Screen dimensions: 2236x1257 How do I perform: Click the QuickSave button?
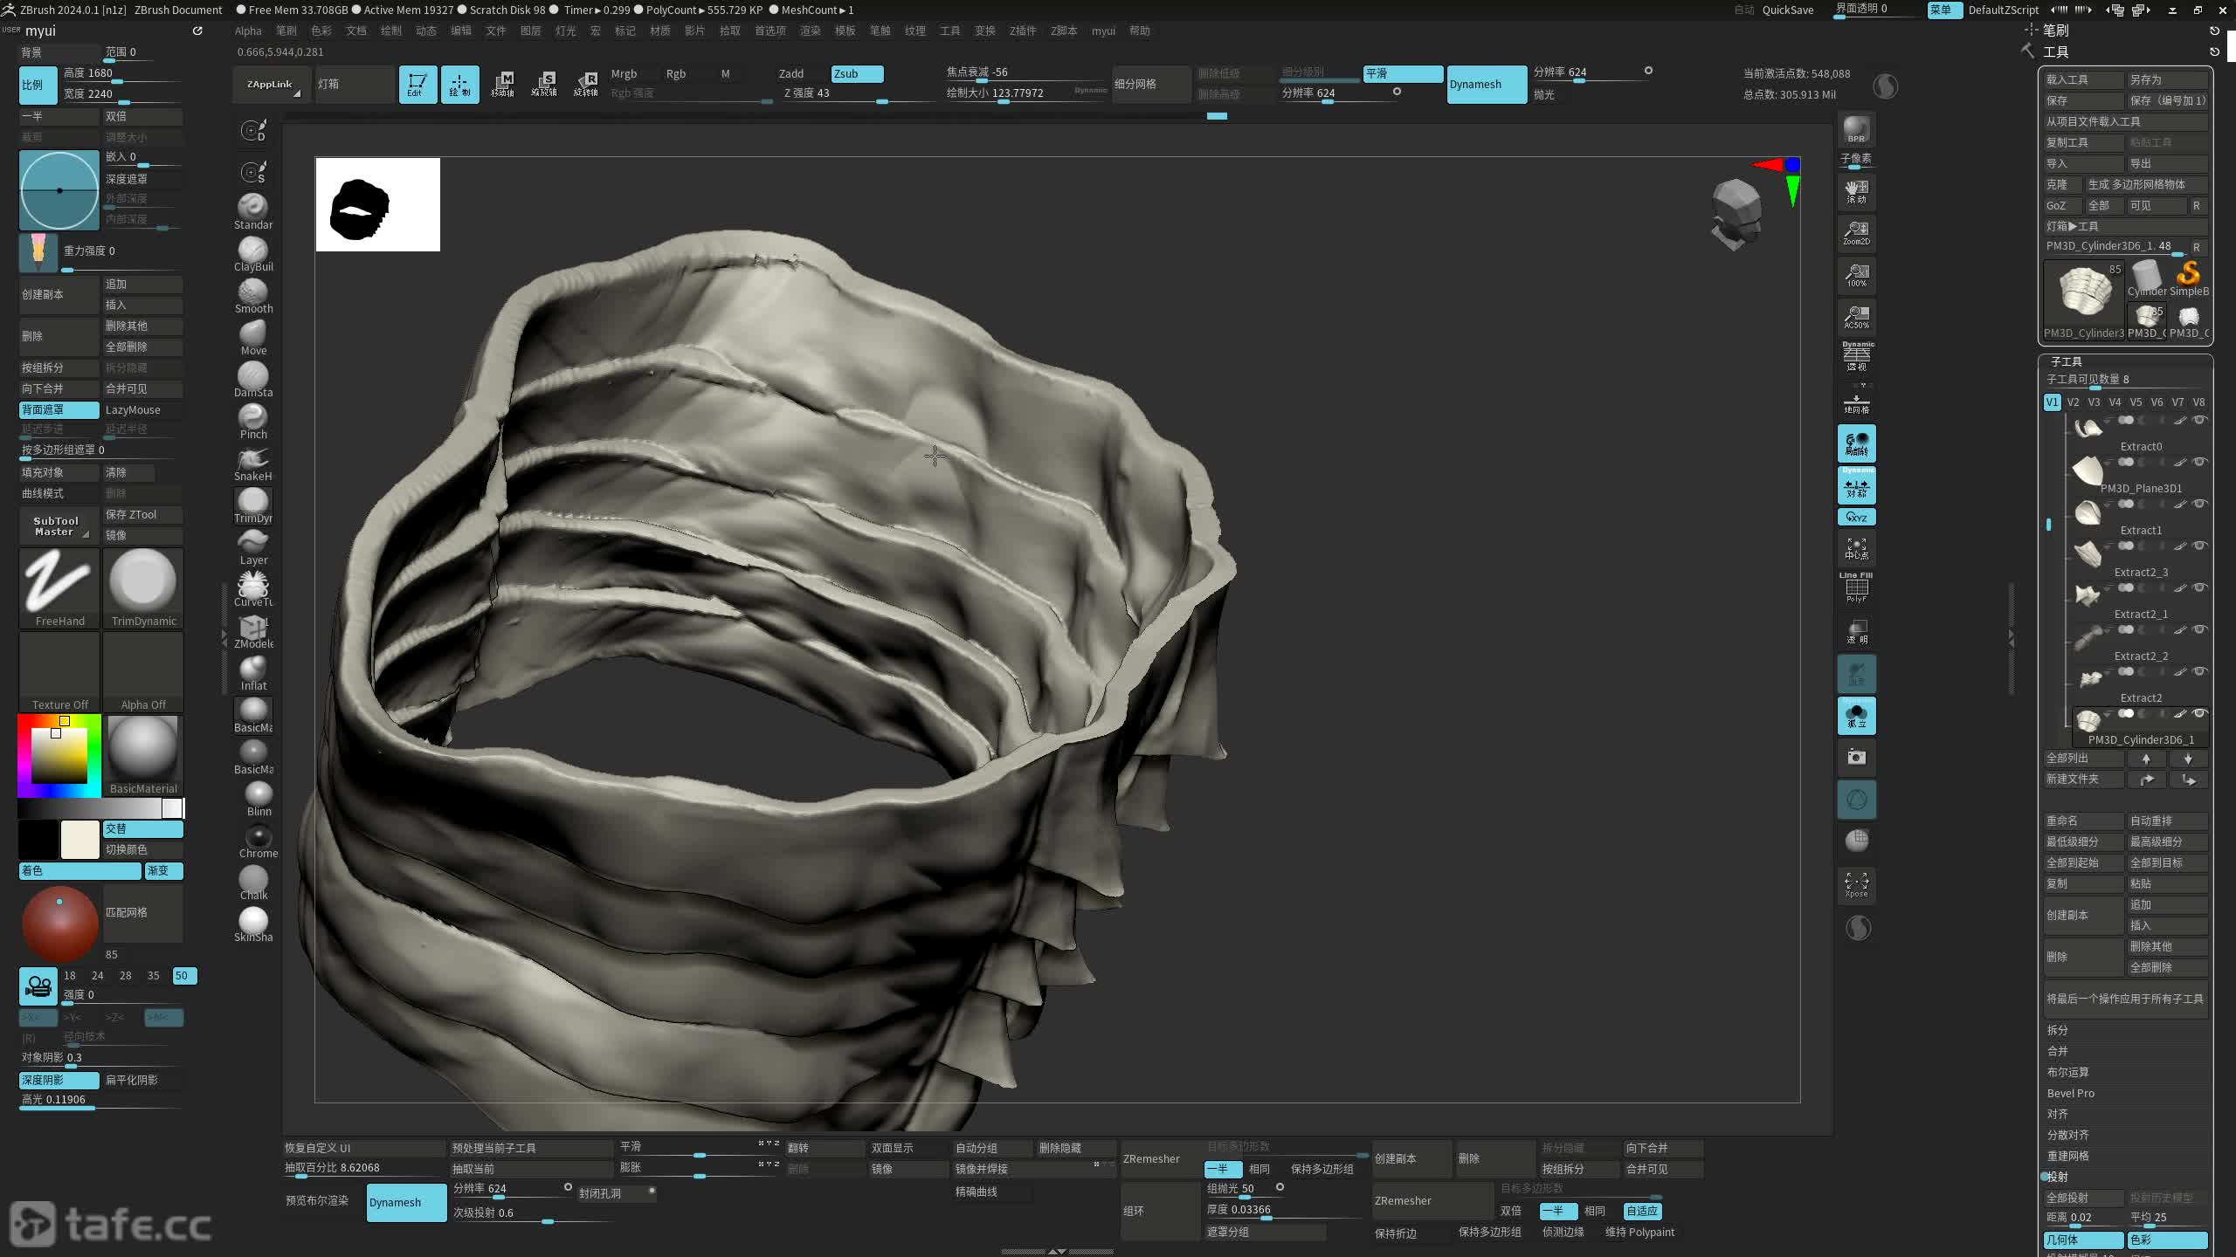(x=1787, y=10)
